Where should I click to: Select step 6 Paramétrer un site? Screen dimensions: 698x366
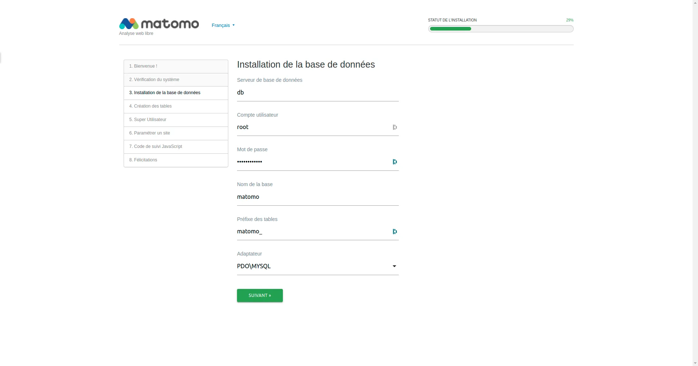(x=176, y=133)
